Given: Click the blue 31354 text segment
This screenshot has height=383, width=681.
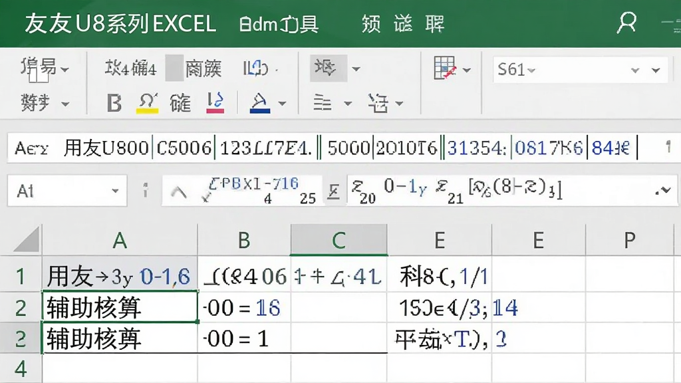Looking at the screenshot, I should [477, 148].
